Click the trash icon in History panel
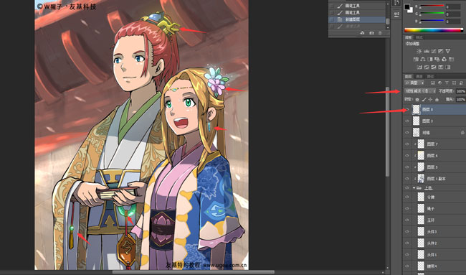The height and width of the screenshot is (275, 466). tap(380, 33)
